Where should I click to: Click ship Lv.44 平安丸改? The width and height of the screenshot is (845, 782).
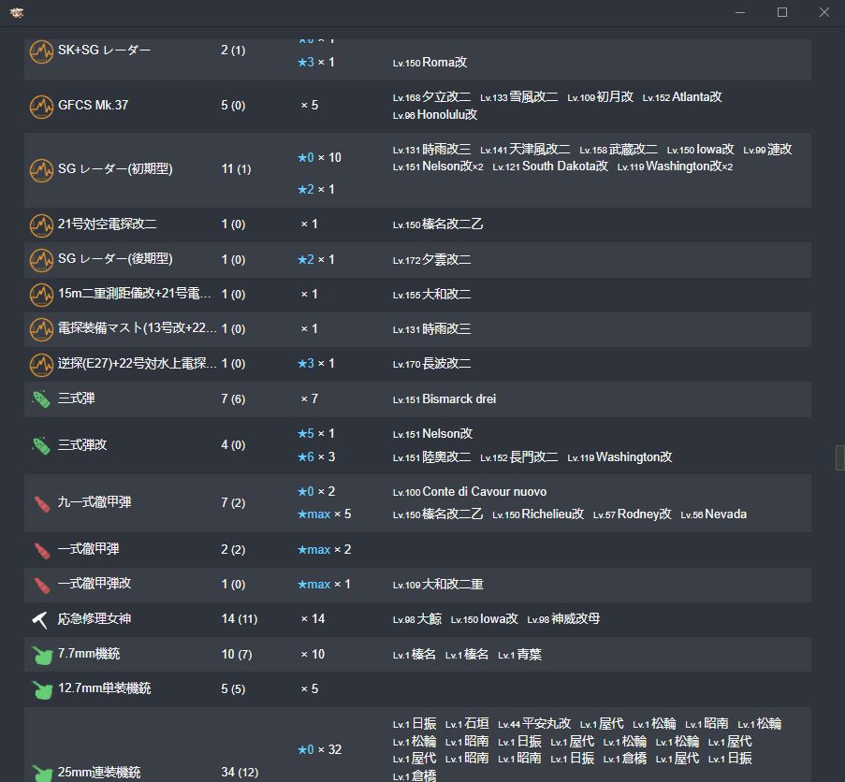coord(534,724)
